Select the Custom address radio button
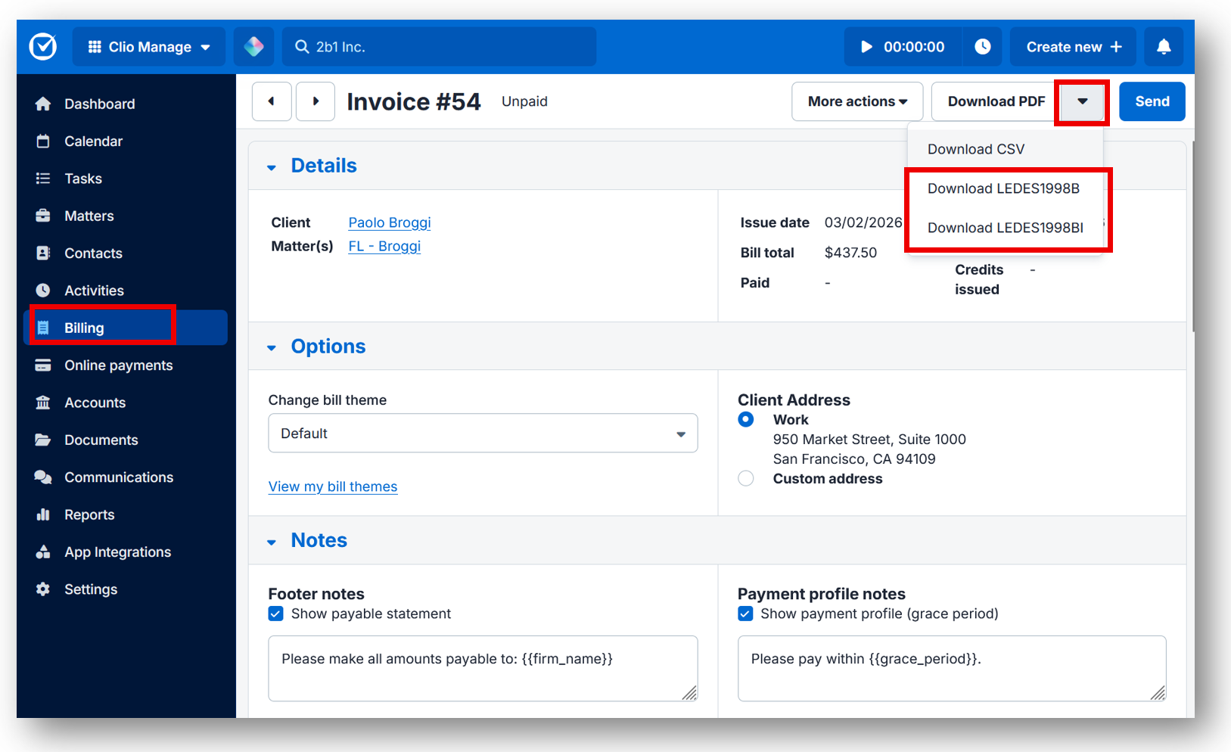1231x752 pixels. 745,478
